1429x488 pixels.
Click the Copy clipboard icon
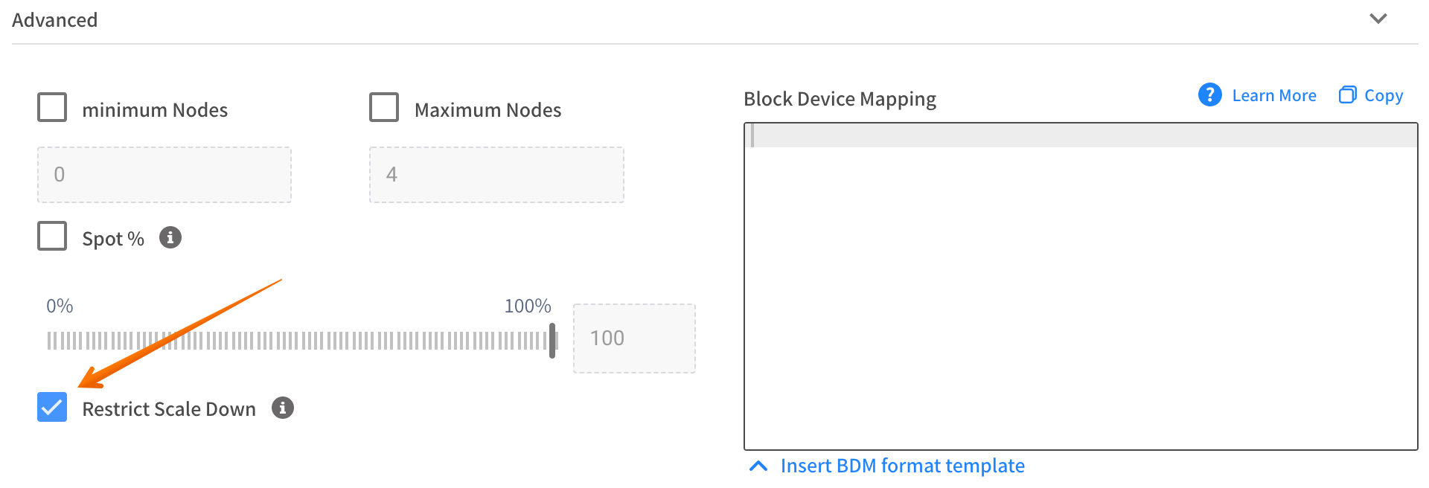pos(1347,95)
